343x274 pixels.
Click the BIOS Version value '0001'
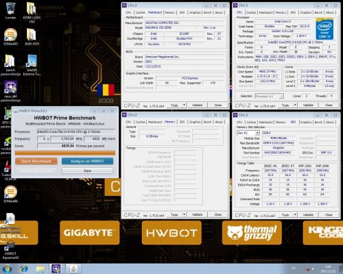click(x=185, y=62)
